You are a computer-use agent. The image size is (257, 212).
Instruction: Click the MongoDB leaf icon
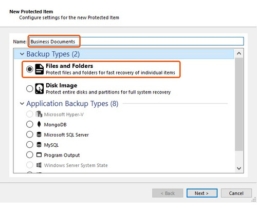point(39,124)
